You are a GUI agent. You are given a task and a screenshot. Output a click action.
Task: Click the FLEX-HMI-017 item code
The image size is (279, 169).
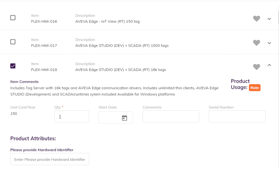[x=44, y=46]
